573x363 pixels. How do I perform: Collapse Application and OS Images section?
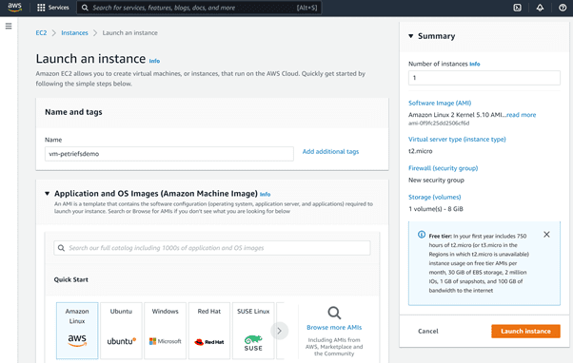click(x=48, y=193)
